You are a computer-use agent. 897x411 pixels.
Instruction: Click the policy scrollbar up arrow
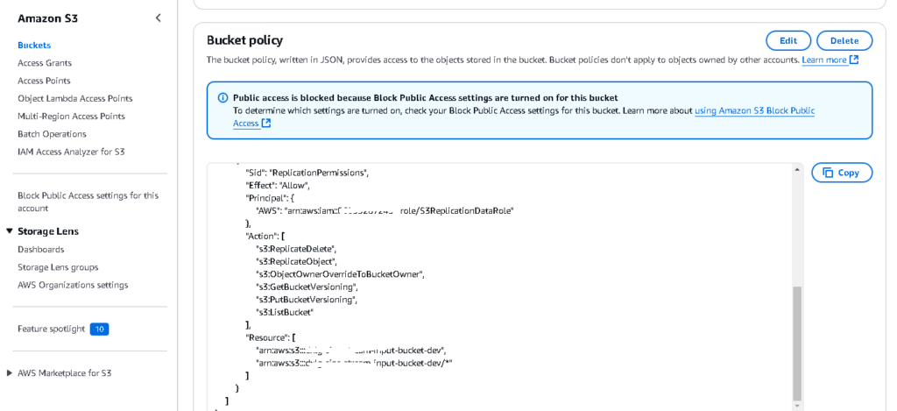point(797,168)
